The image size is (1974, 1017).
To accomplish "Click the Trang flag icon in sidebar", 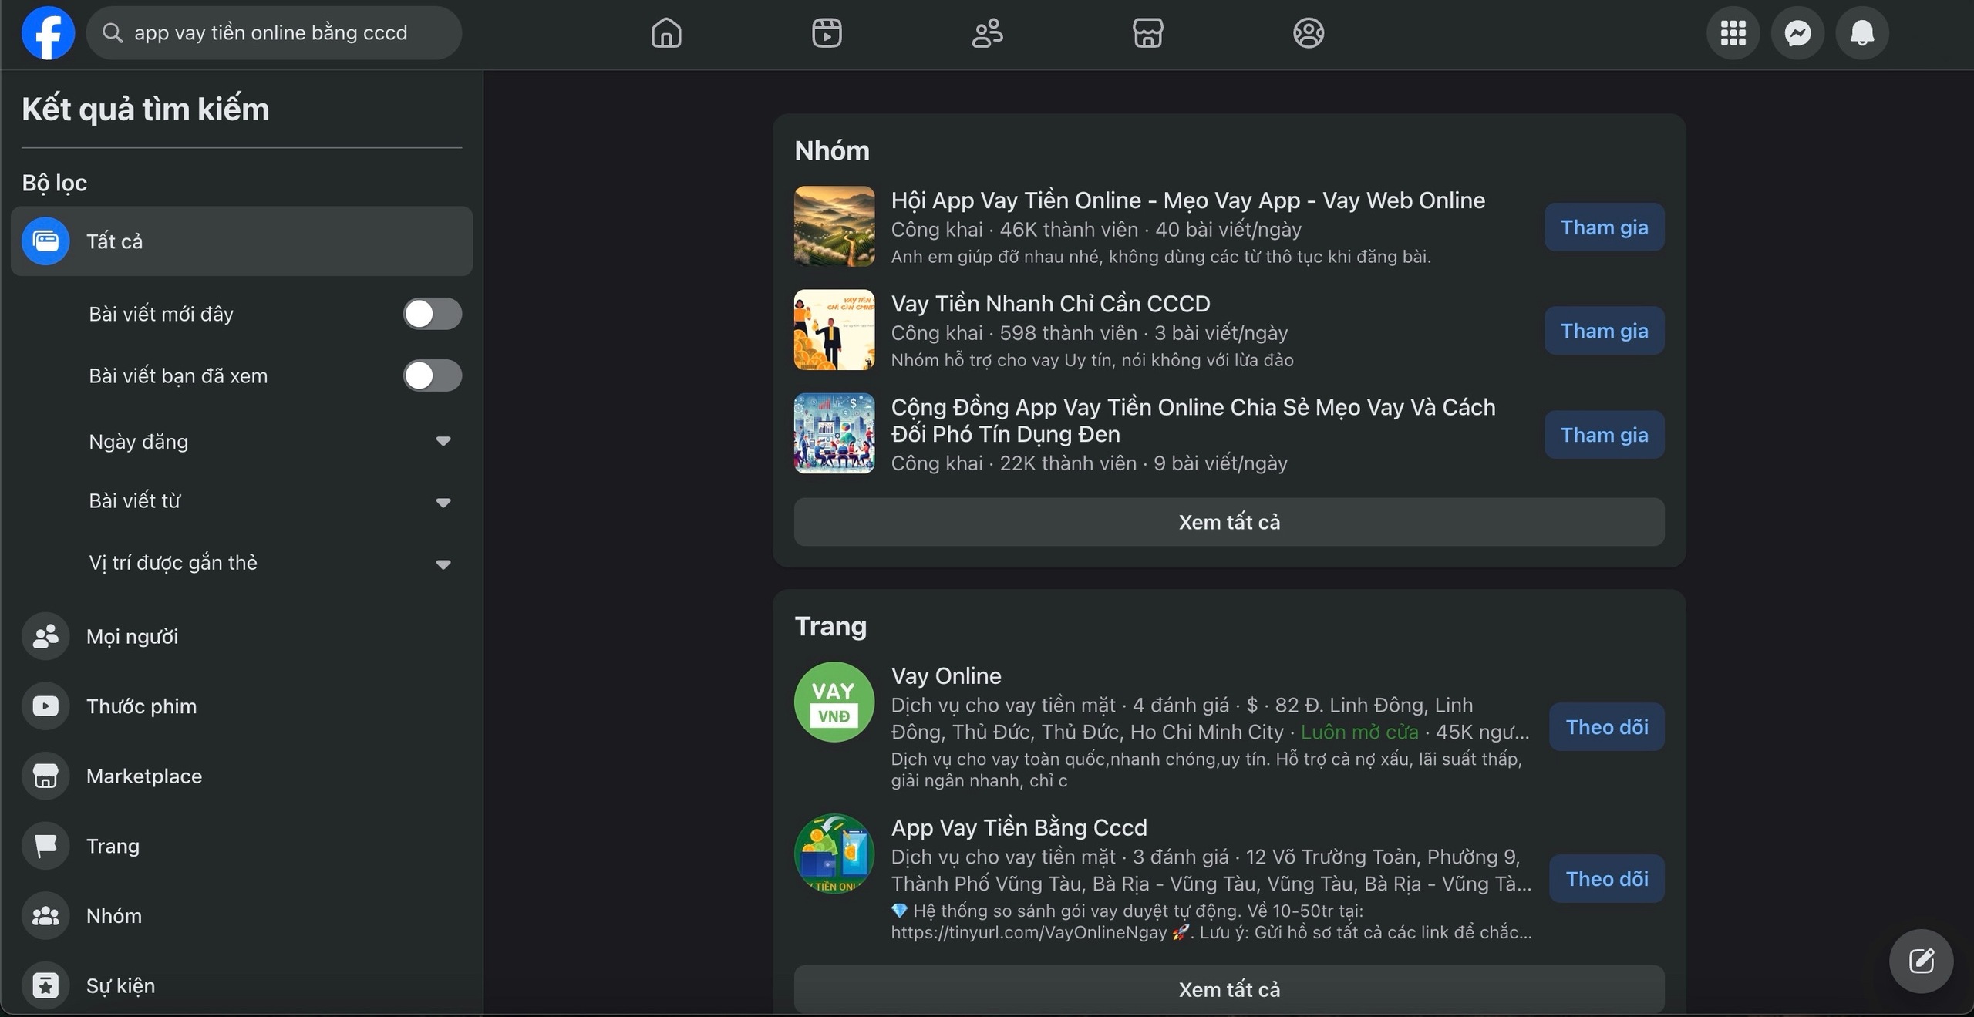I will (x=45, y=846).
